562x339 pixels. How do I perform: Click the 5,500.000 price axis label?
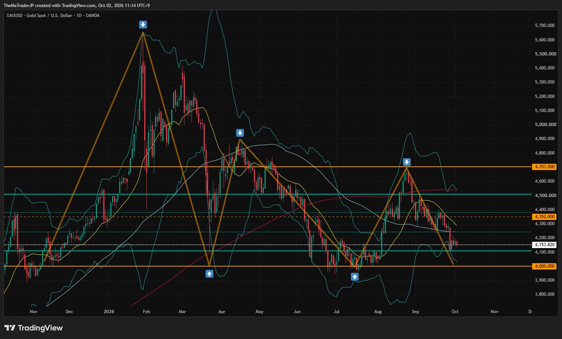[x=545, y=54]
